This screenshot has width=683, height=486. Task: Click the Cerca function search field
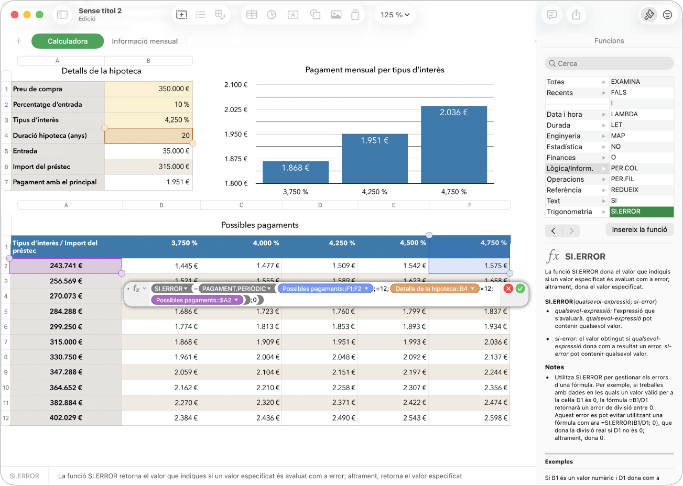pos(609,63)
